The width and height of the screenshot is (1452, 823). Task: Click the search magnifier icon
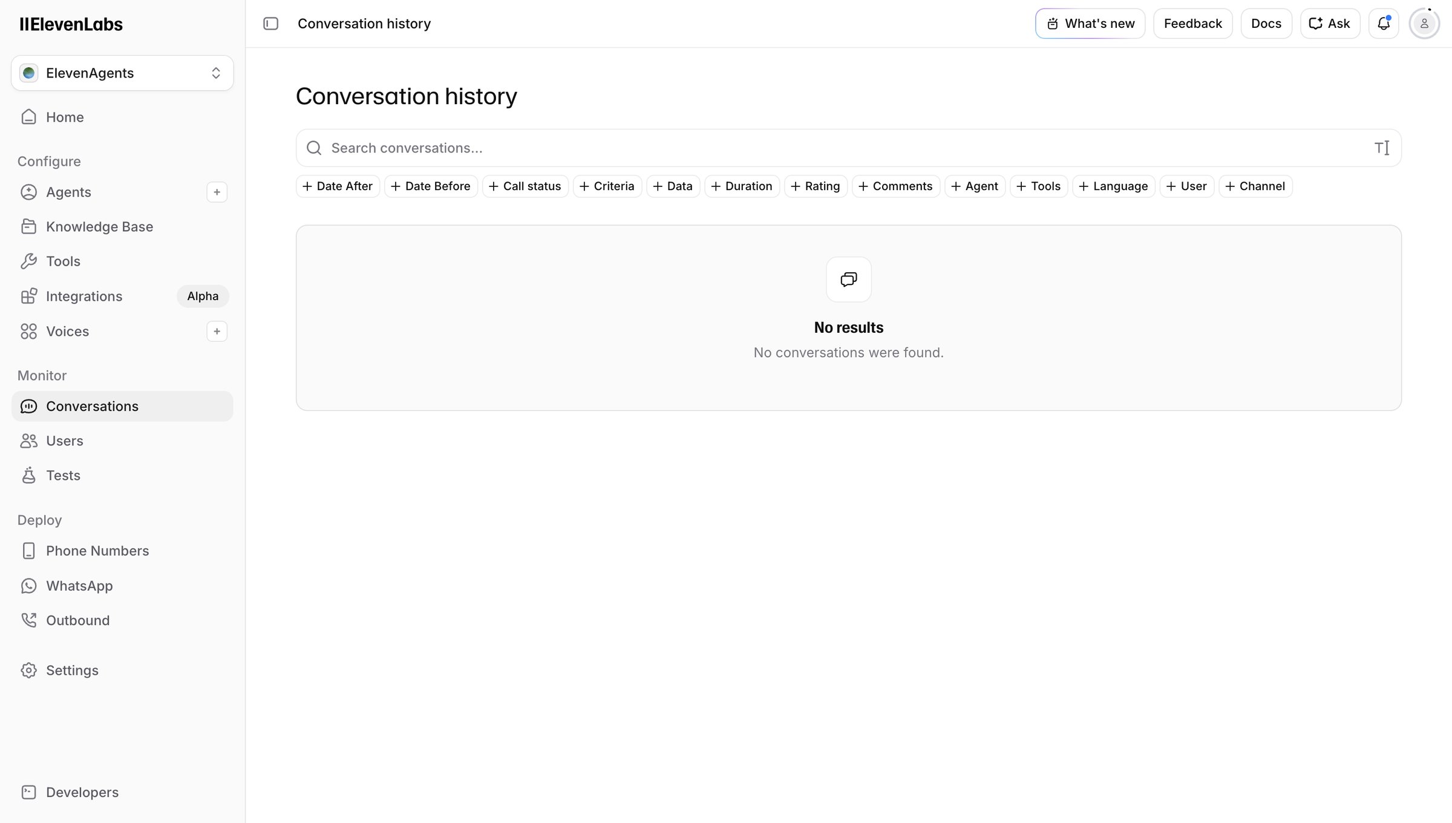(x=314, y=148)
